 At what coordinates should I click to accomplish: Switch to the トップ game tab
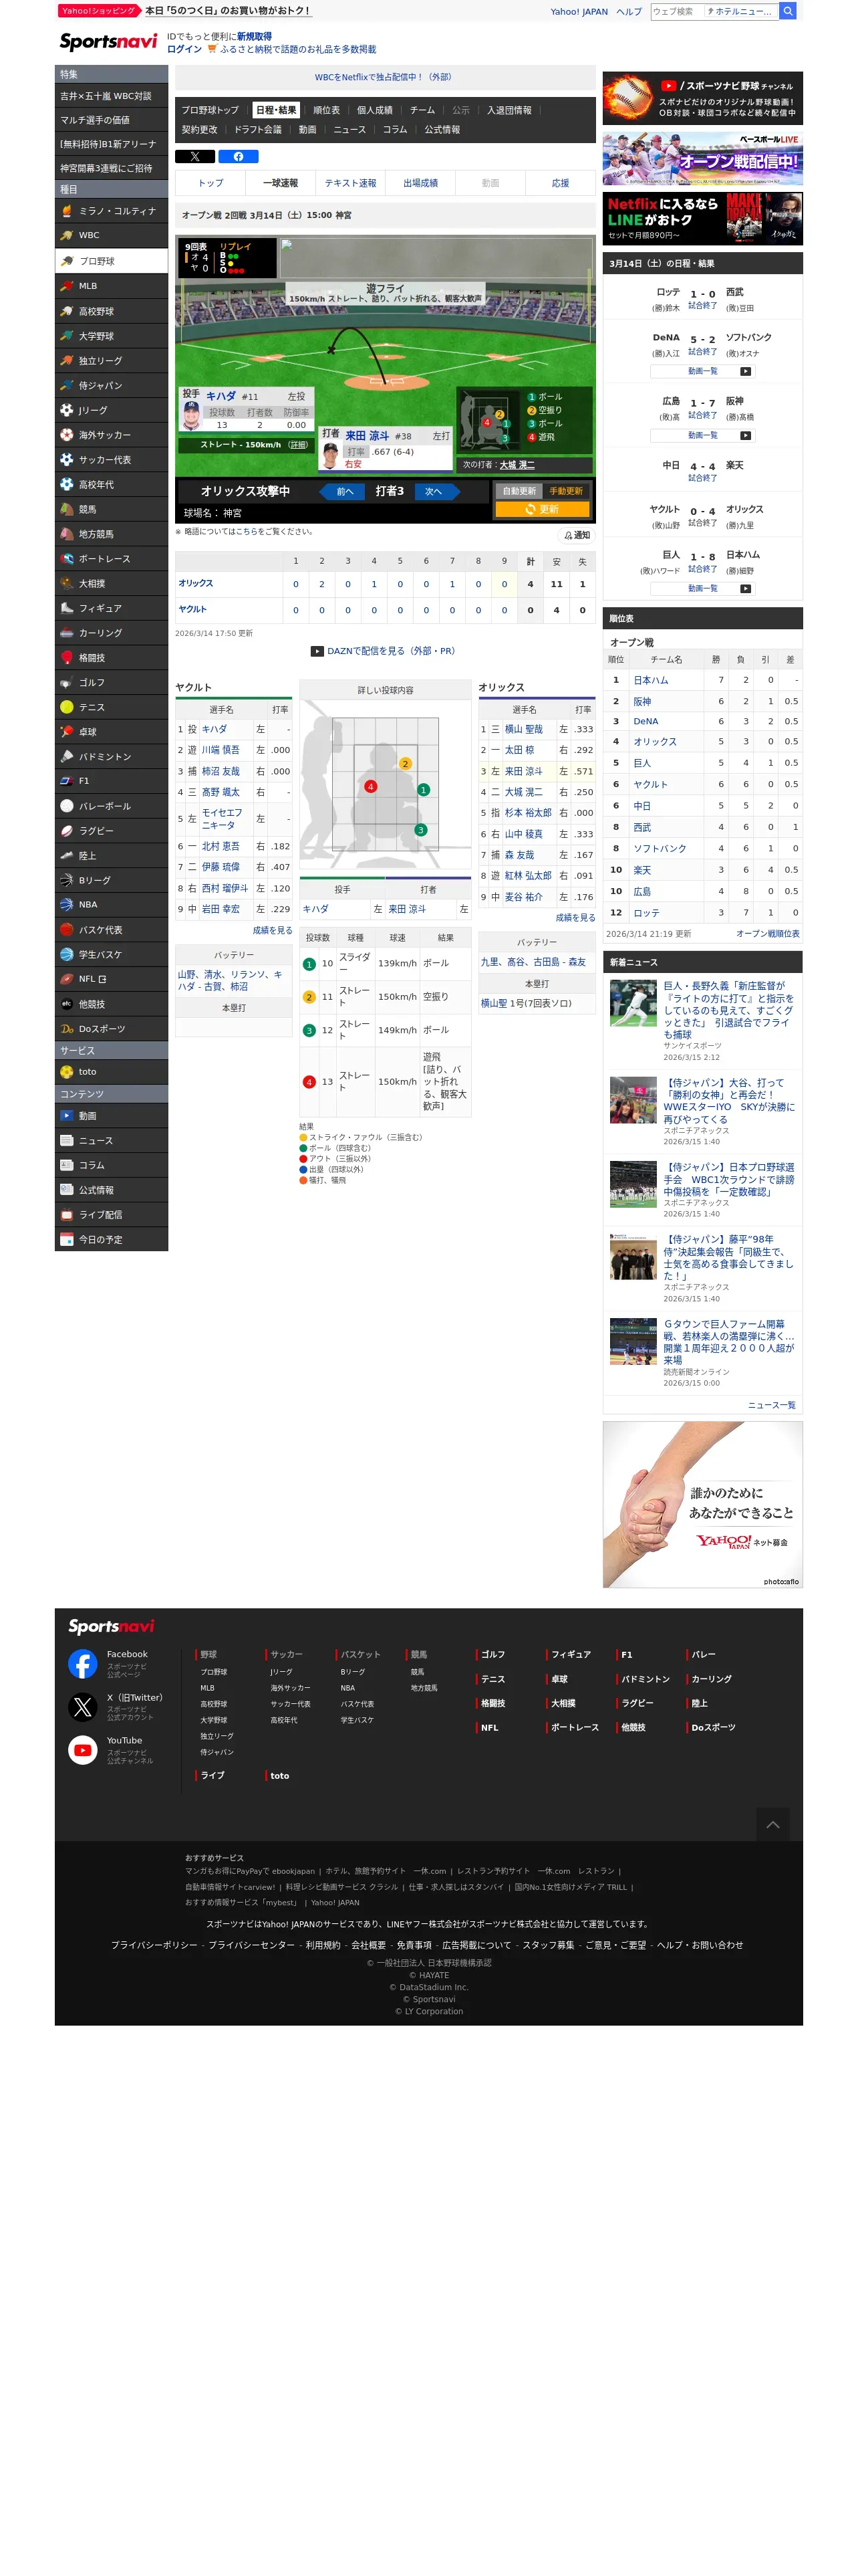point(210,183)
